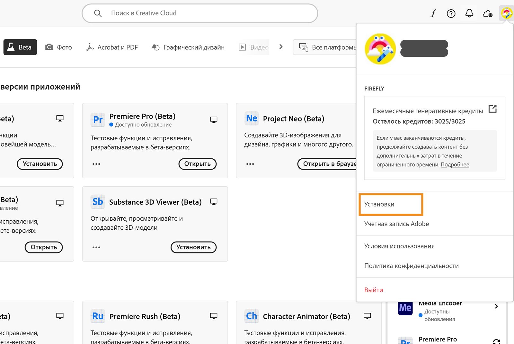This screenshot has height=344, width=514.
Task: Open Политика конфиденциальности menu item
Action: (412, 266)
